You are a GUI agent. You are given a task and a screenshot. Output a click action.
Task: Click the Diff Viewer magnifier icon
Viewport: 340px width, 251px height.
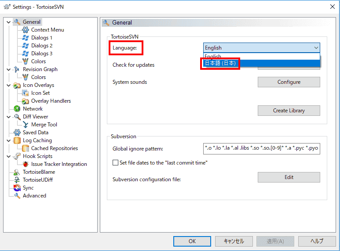coord(17,117)
